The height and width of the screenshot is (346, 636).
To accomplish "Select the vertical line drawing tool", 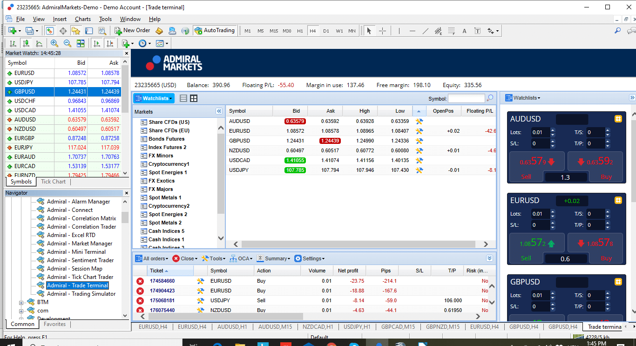I will coord(399,31).
